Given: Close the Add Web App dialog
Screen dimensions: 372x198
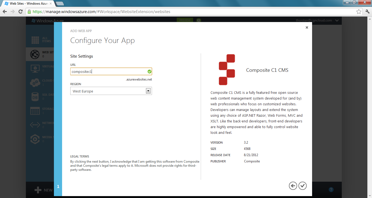Looking at the screenshot, I should [307, 27].
